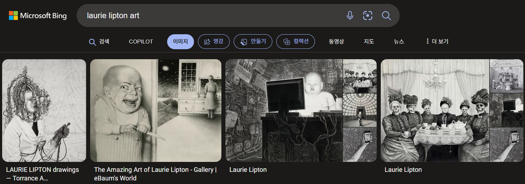Click the magnifier search submit icon
This screenshot has width=525, height=184.
[x=386, y=15]
